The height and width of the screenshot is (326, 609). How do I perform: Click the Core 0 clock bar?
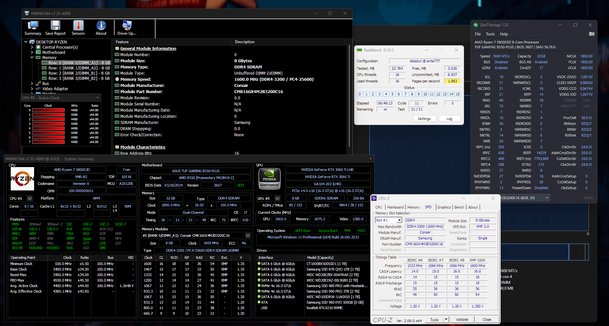pyautogui.click(x=48, y=110)
